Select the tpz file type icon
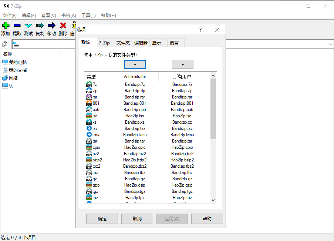 click(89, 197)
